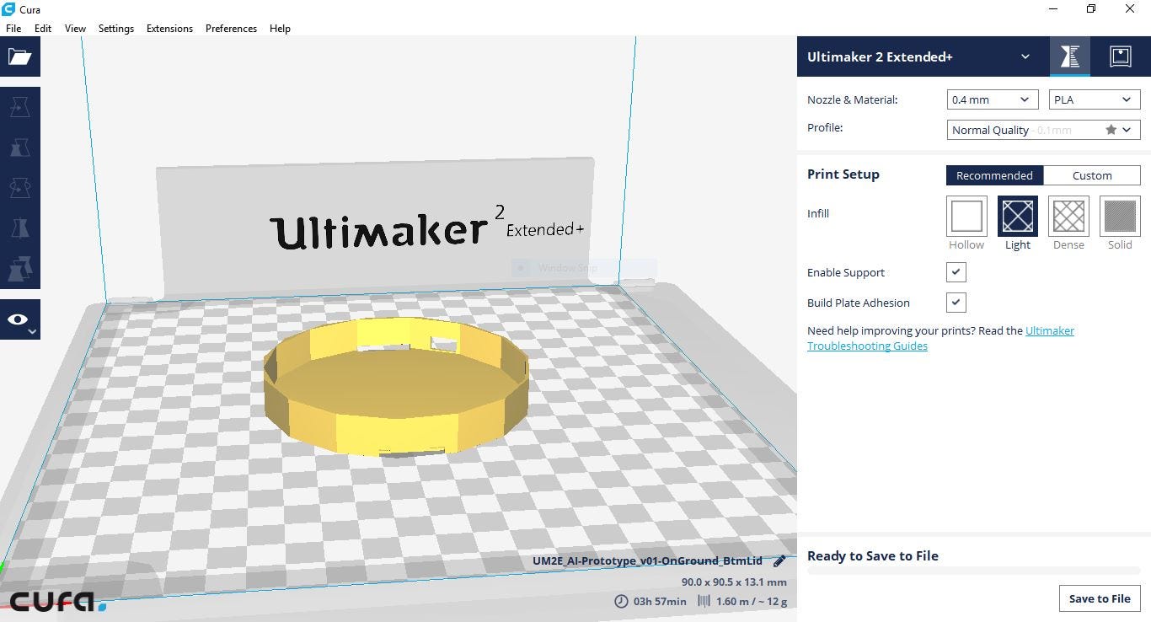Select the Move tool in sidebar
Viewport: 1151px width, 622px height.
pyautogui.click(x=19, y=107)
